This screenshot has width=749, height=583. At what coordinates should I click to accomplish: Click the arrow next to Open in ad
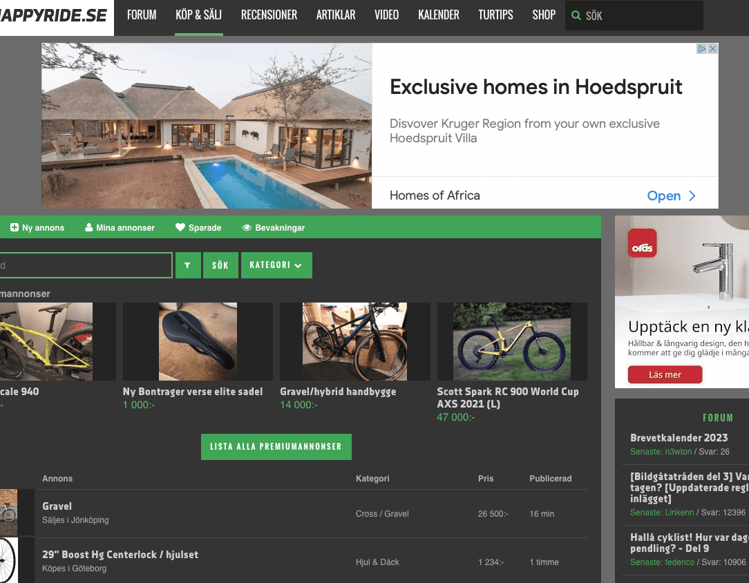click(692, 195)
